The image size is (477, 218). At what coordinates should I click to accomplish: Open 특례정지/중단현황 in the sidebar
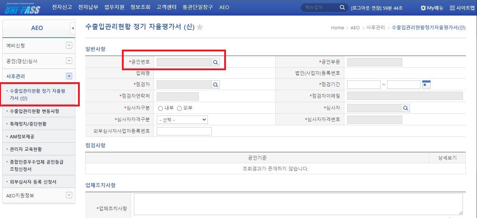coord(28,124)
